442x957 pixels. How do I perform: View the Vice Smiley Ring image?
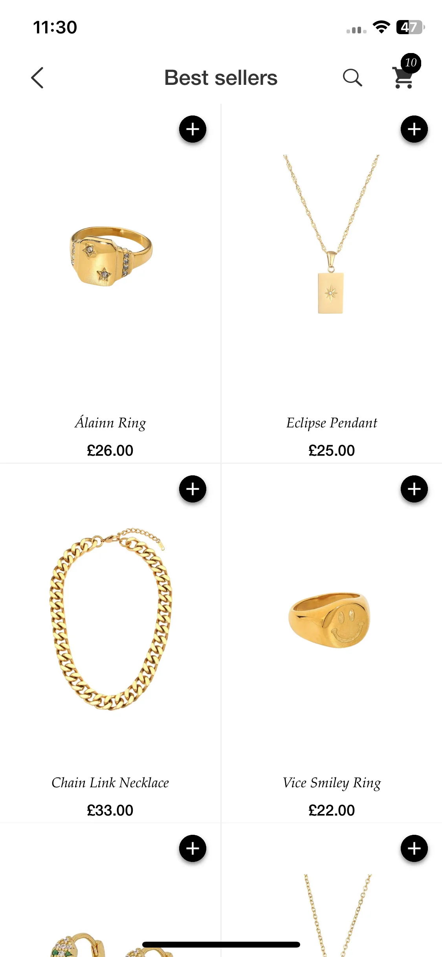[330, 620]
